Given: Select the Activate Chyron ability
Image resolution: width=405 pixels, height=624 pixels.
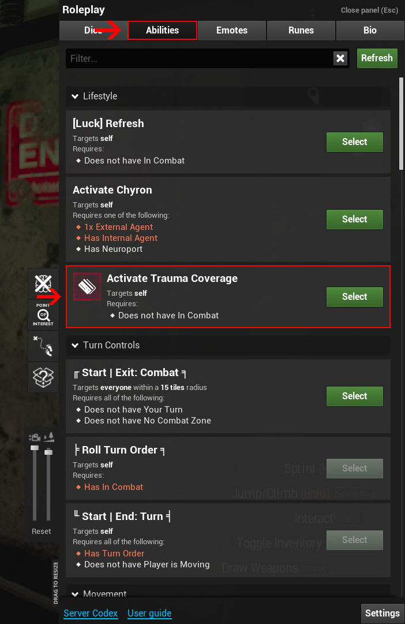Looking at the screenshot, I should [x=354, y=220].
